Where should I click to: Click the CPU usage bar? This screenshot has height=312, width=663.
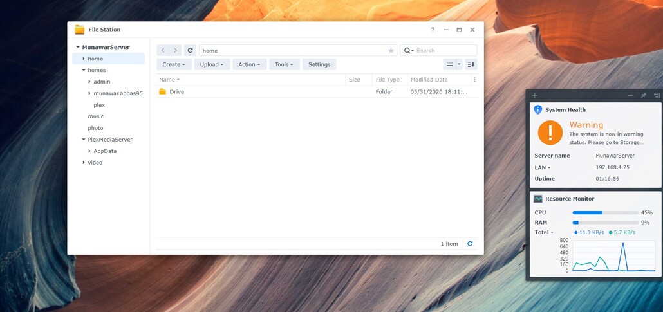click(606, 213)
